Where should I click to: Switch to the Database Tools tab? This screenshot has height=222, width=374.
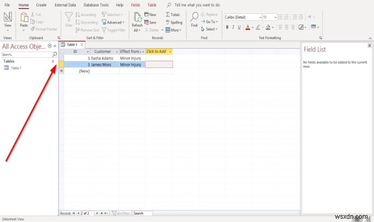click(96, 5)
